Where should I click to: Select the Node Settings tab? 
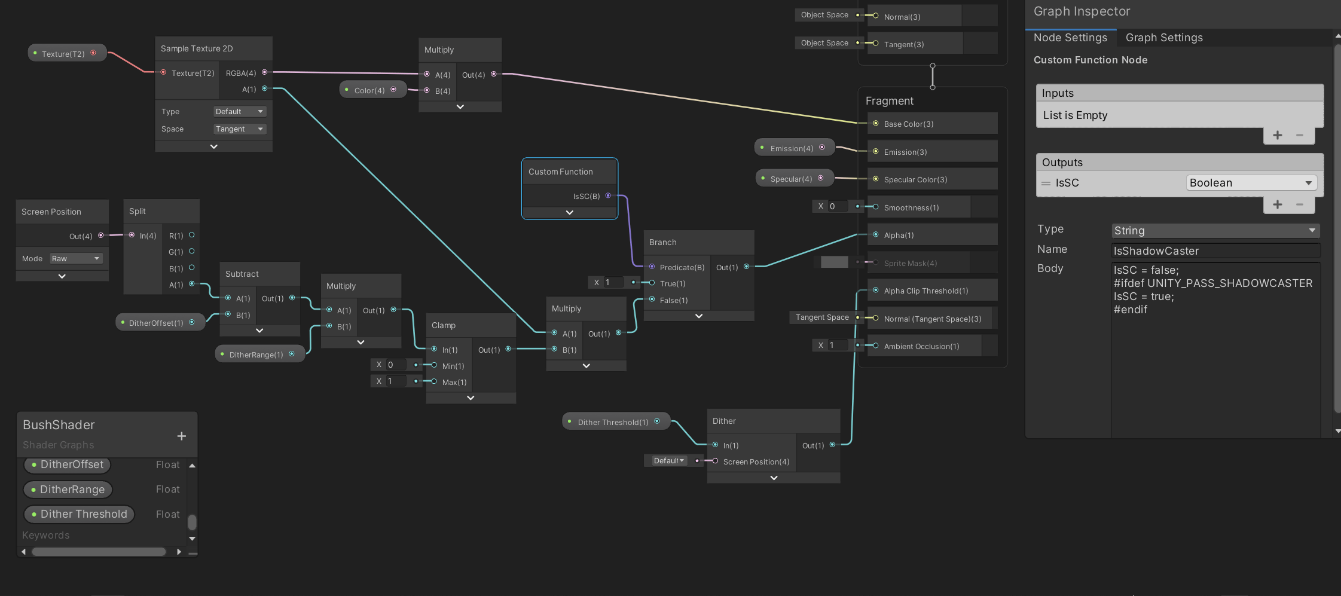click(1070, 37)
